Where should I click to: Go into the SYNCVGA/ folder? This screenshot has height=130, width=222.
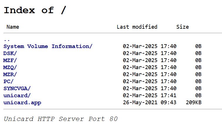(x=17, y=88)
